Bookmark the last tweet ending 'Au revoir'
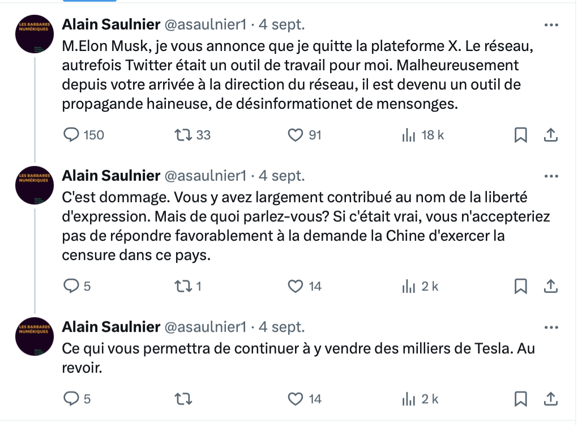582x425 pixels. tap(521, 399)
